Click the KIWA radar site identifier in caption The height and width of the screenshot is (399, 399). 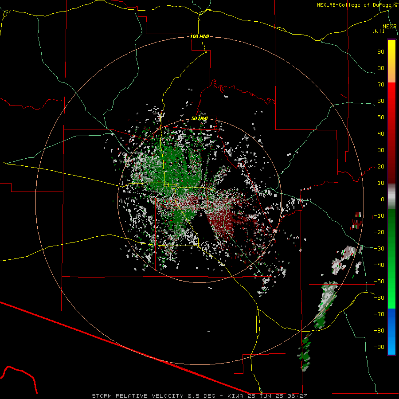click(235, 396)
